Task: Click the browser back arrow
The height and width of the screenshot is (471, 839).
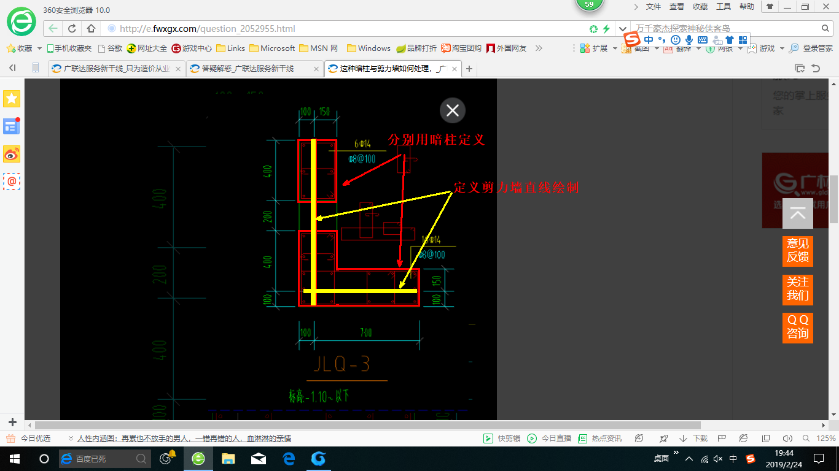Action: 53,28
